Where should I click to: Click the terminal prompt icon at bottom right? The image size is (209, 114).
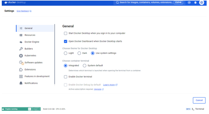[x=193, y=109]
